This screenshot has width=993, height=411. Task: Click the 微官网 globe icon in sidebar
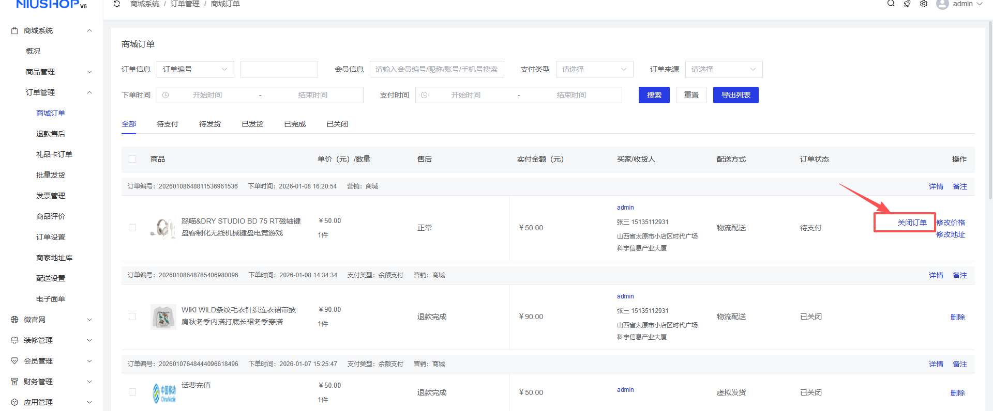pyautogui.click(x=14, y=320)
